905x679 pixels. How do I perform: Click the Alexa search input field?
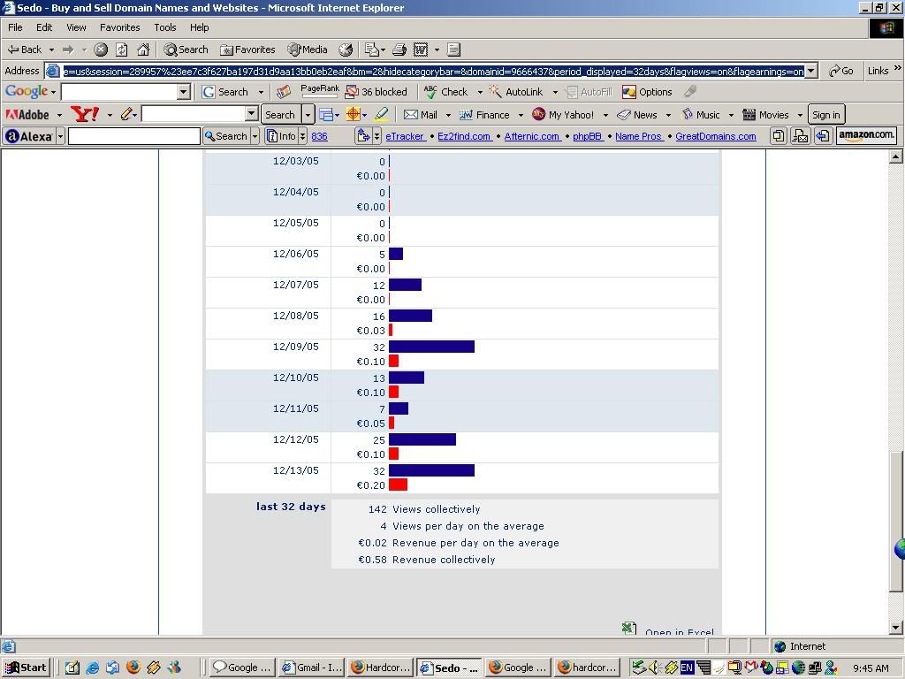pyautogui.click(x=133, y=136)
